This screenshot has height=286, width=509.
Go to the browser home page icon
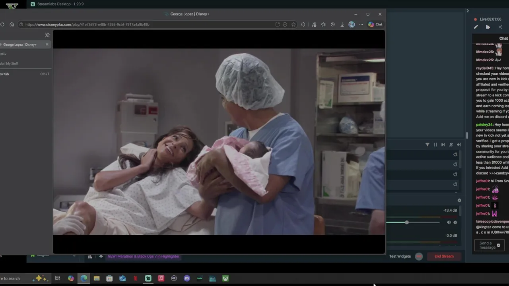point(12,24)
